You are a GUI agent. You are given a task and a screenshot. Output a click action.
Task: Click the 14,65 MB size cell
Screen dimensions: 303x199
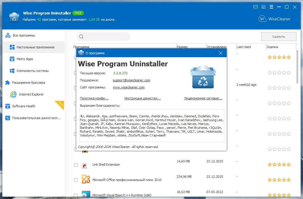[x=183, y=161]
